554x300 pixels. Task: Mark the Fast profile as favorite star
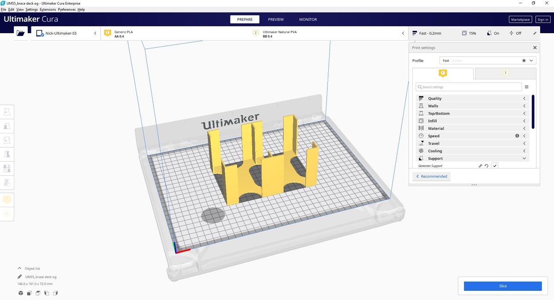coord(524,60)
